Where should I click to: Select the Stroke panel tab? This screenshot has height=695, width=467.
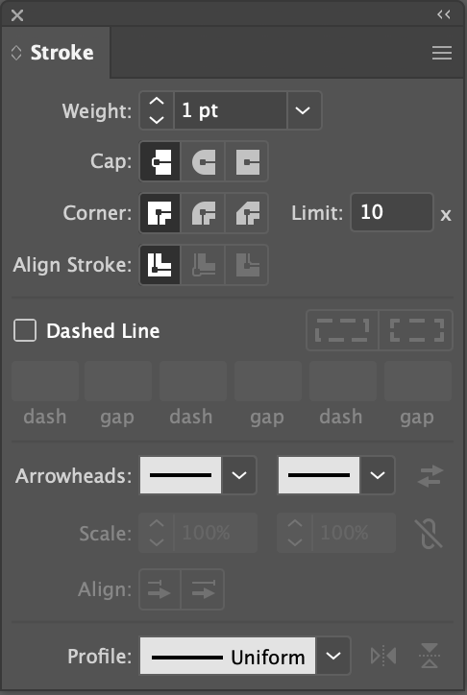[x=56, y=53]
